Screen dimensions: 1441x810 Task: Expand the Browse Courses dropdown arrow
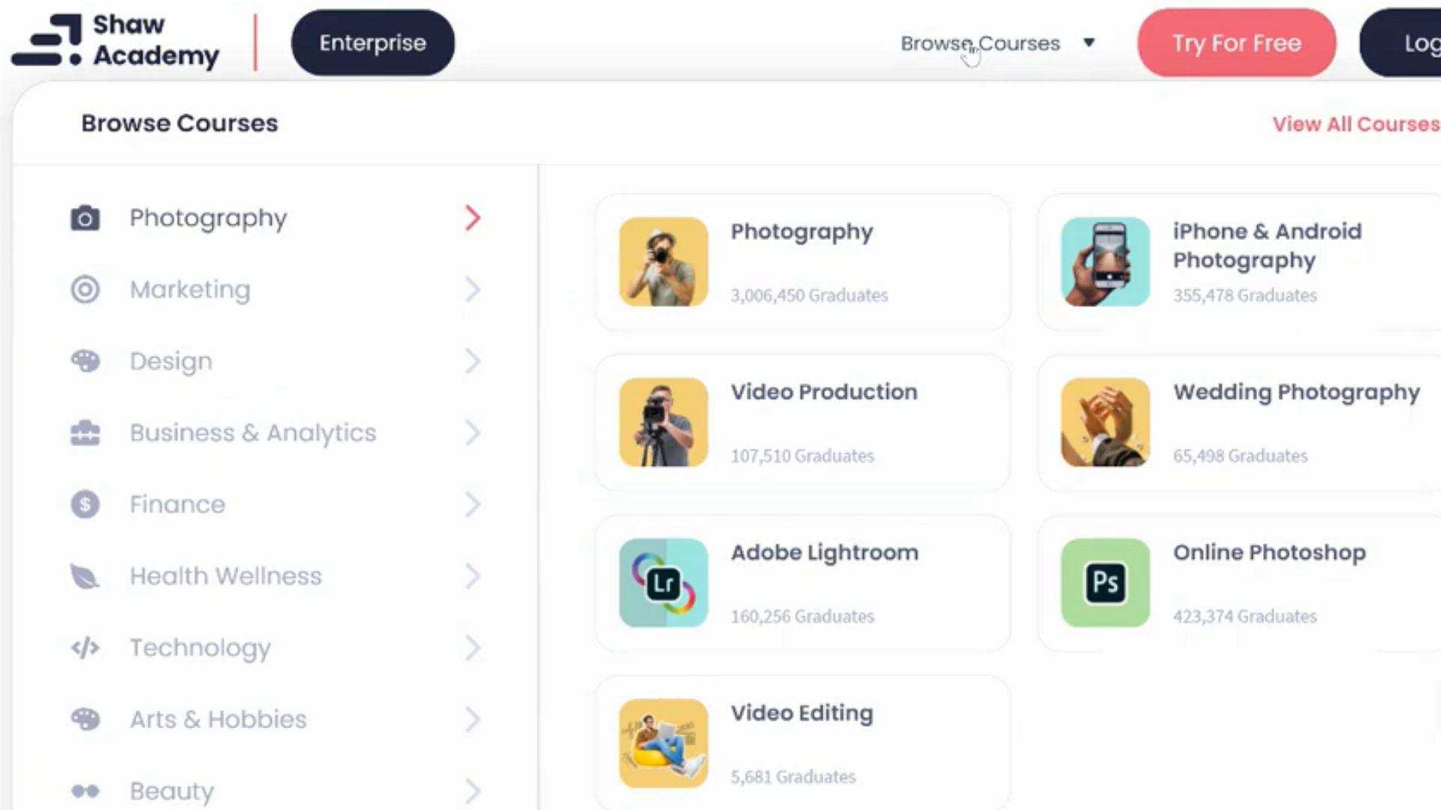pos(1088,43)
